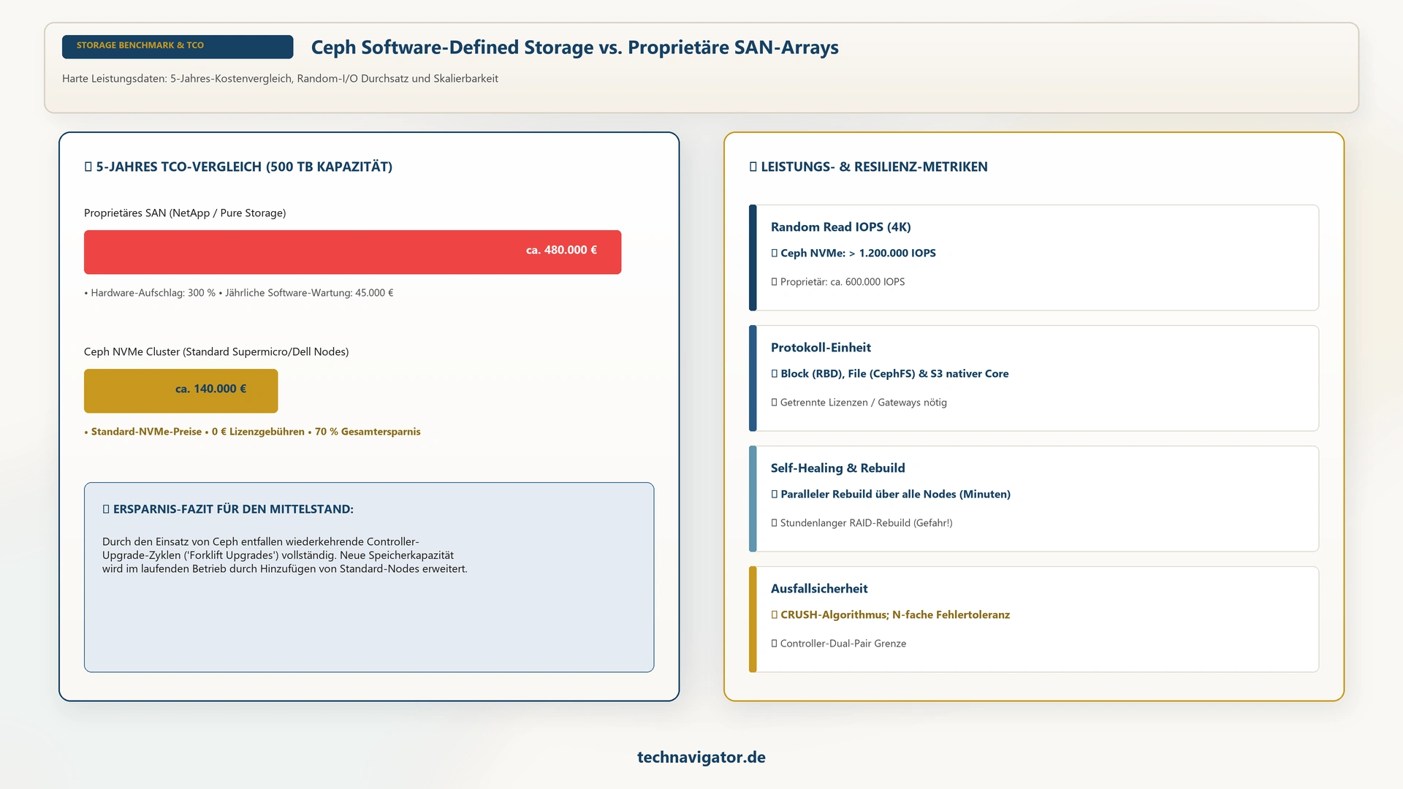Click the Ceph NVMe Cluster label
The image size is (1403, 789).
[216, 351]
